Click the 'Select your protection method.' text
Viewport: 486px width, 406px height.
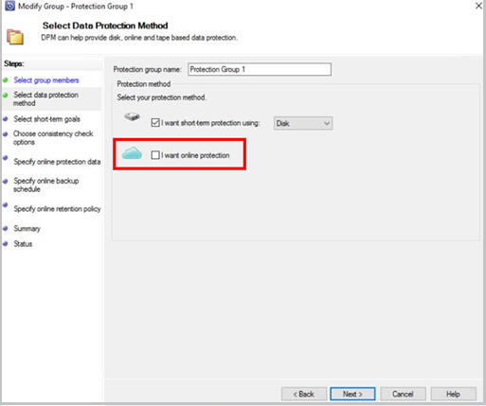click(x=161, y=97)
